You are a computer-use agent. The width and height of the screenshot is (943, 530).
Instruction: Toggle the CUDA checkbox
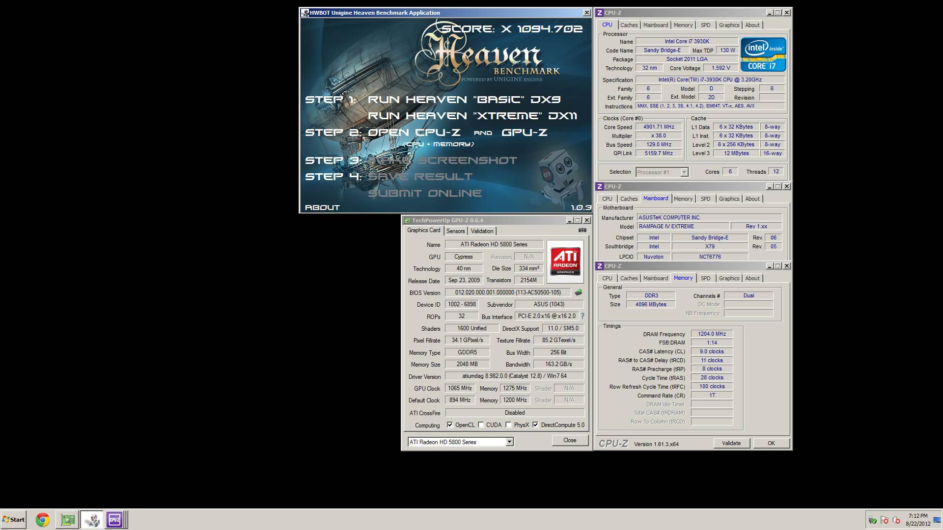(x=481, y=425)
